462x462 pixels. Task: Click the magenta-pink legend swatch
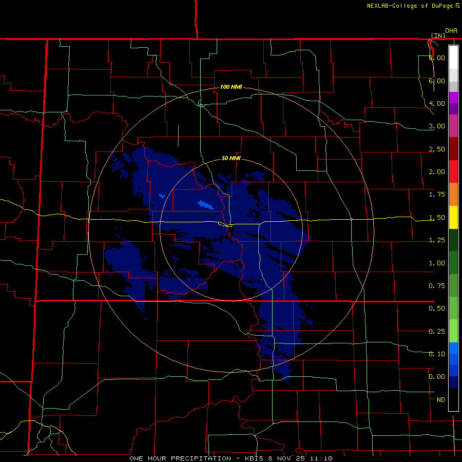click(x=453, y=126)
